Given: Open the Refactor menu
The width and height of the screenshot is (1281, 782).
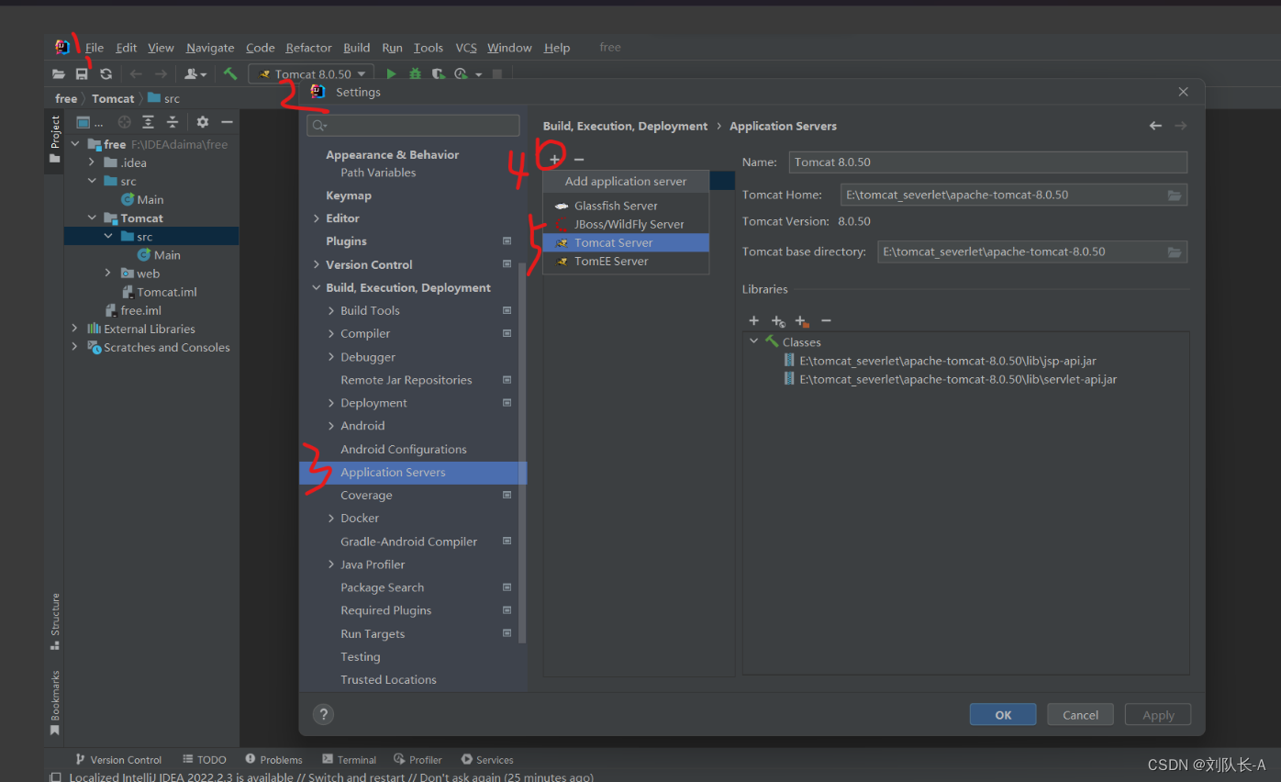Looking at the screenshot, I should pos(308,48).
